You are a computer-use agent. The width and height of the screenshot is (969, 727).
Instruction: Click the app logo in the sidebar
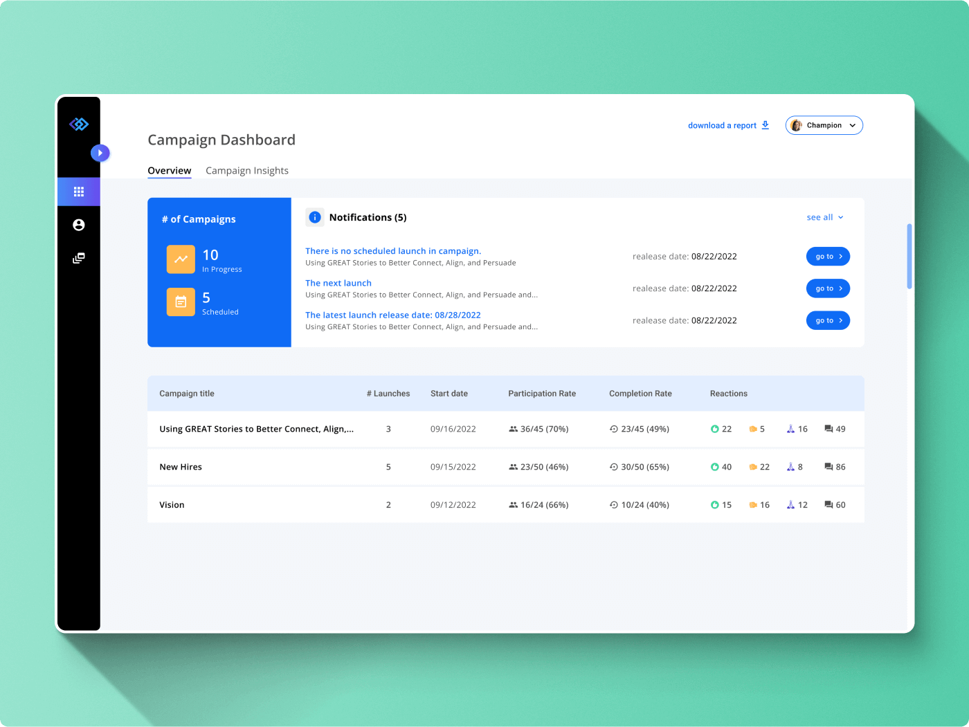(x=79, y=125)
